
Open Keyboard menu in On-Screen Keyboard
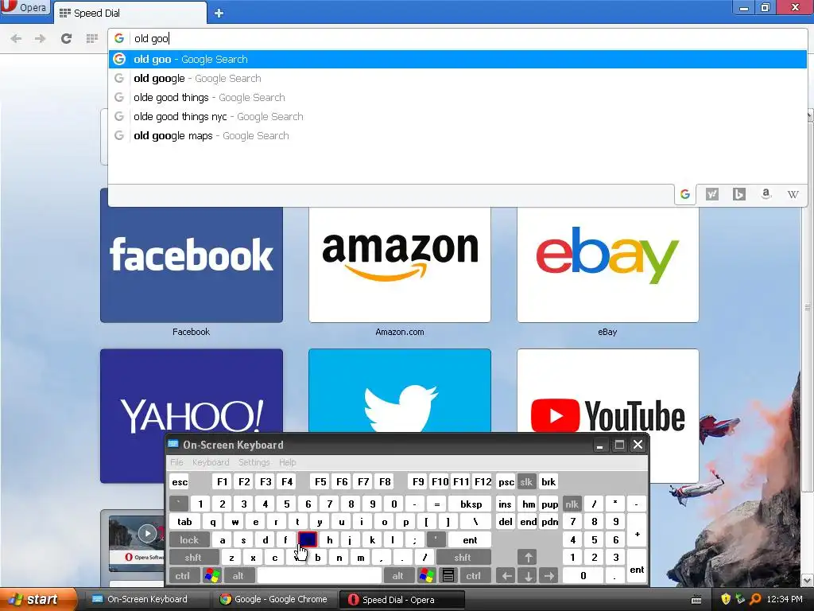210,462
